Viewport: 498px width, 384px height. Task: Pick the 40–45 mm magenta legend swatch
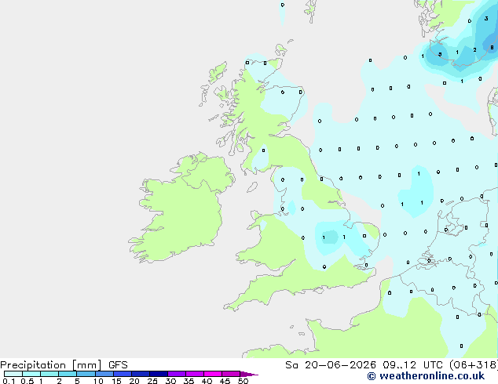click(x=213, y=374)
